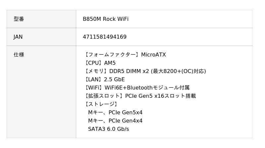Click the AM5 socket value
This screenshot has height=148, width=265.
110,63
